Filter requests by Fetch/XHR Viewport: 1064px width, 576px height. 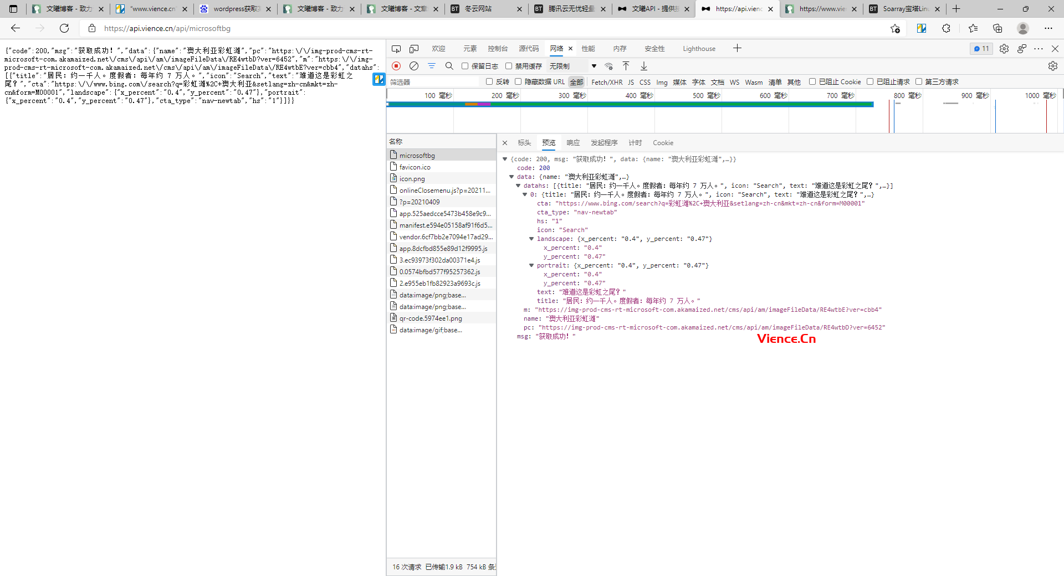pos(607,82)
